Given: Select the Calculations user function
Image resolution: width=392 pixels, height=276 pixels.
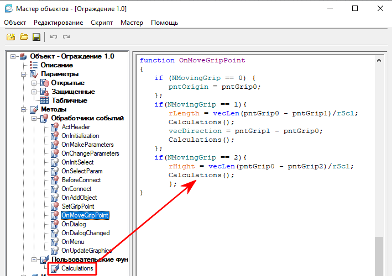Looking at the screenshot, I should [x=77, y=268].
